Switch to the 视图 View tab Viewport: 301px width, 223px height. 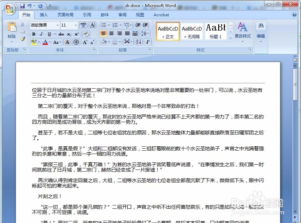point(140,15)
